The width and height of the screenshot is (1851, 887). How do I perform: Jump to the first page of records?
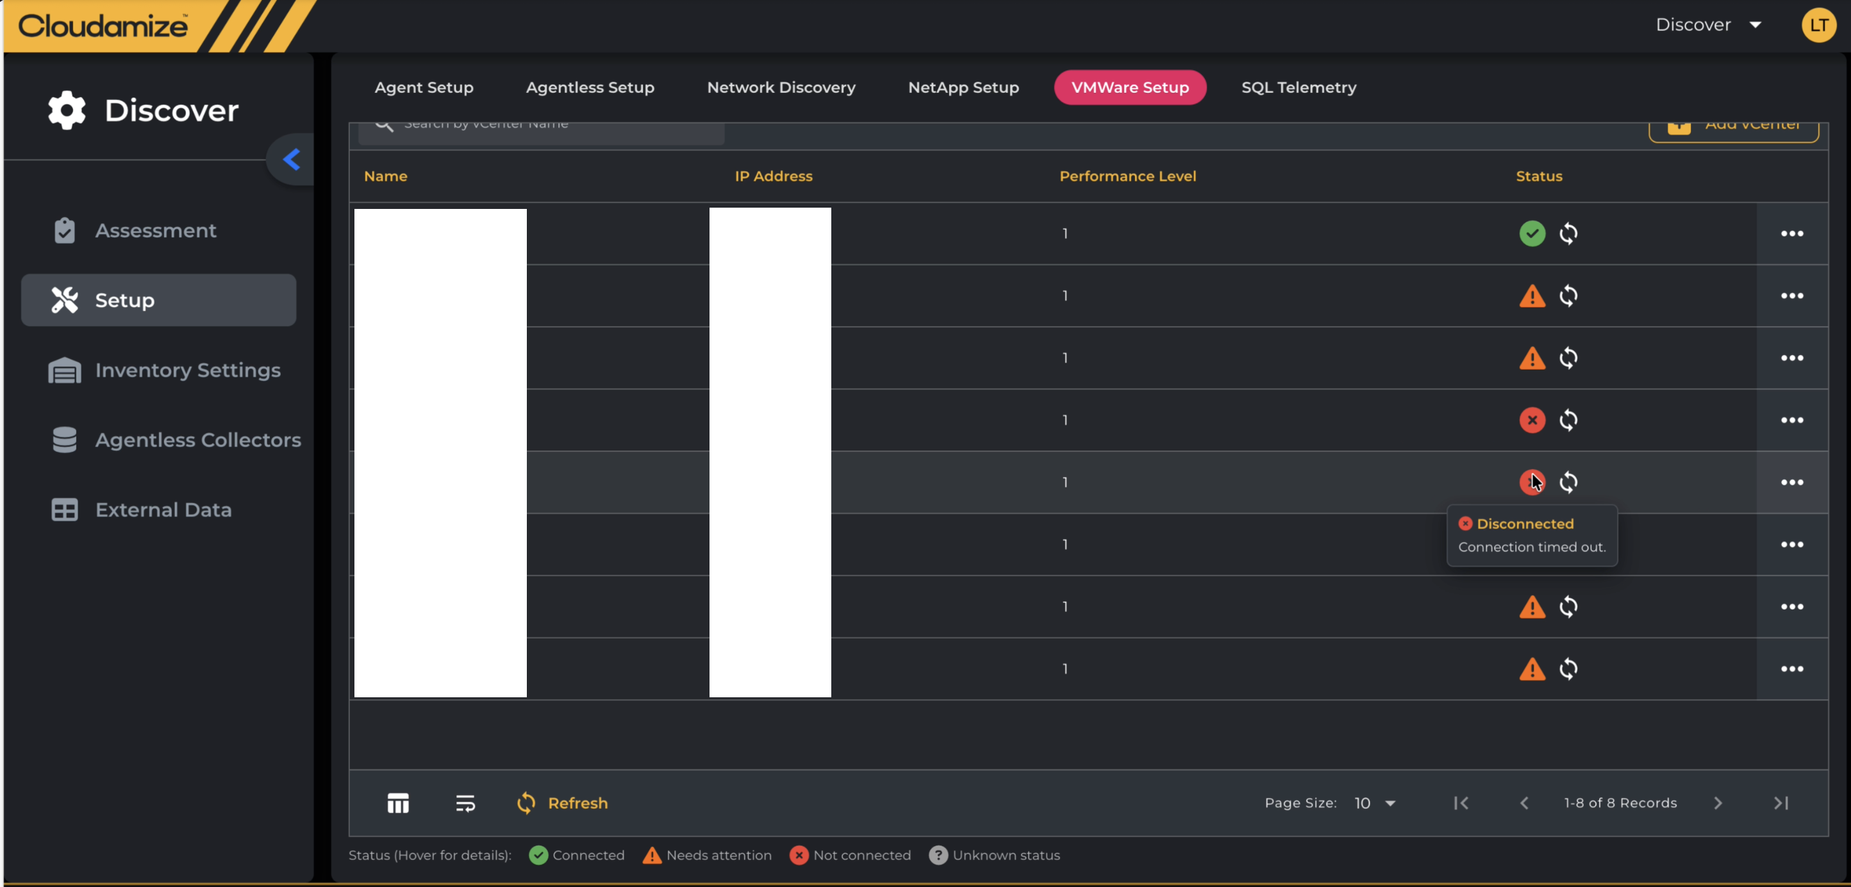1461,803
